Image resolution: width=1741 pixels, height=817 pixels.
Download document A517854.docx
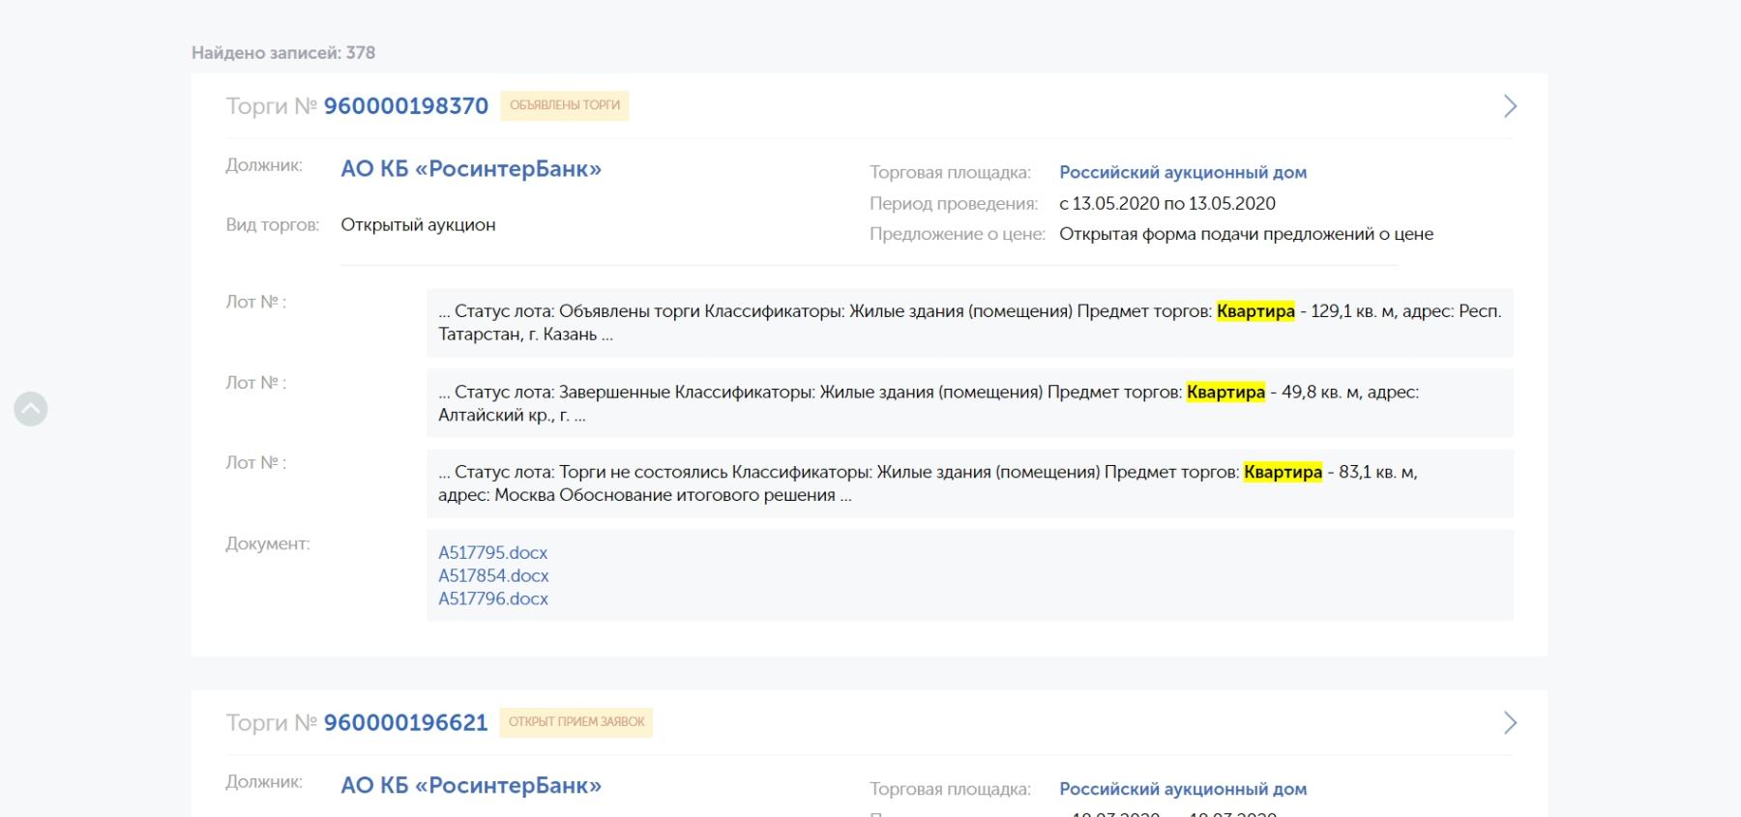[493, 576]
